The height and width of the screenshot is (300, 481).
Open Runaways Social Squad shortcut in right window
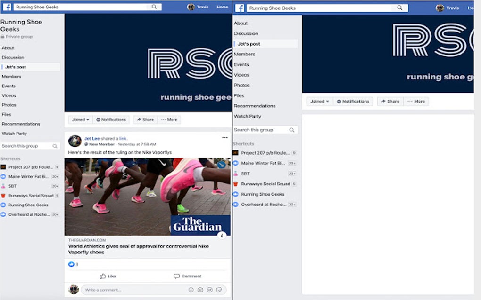[x=265, y=184]
